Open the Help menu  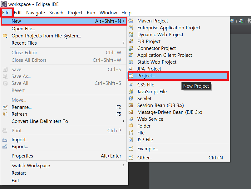[x=126, y=13]
